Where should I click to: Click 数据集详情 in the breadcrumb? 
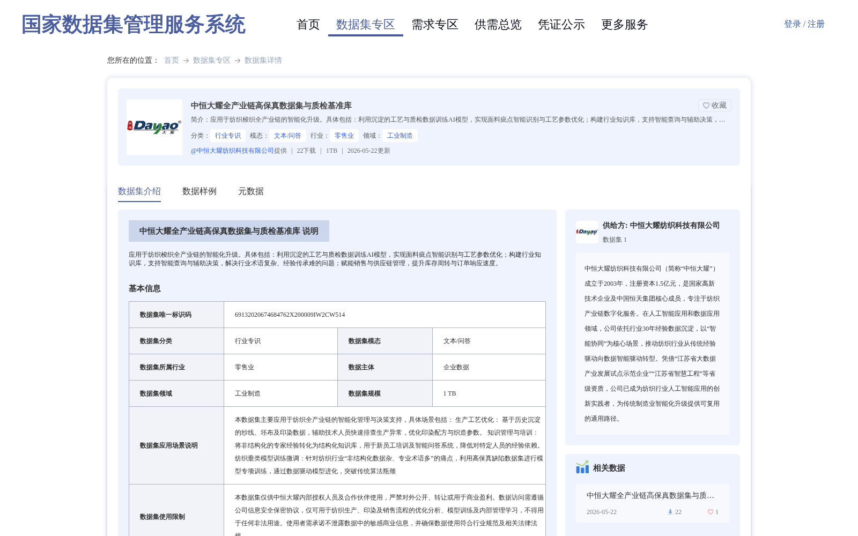tap(263, 60)
